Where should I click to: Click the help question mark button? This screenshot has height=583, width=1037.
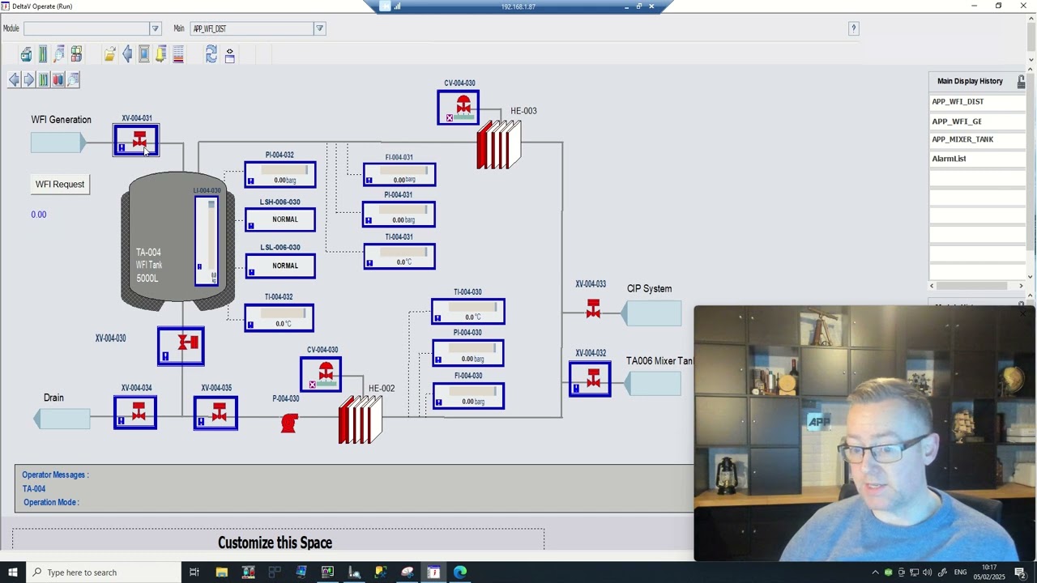[x=853, y=28]
